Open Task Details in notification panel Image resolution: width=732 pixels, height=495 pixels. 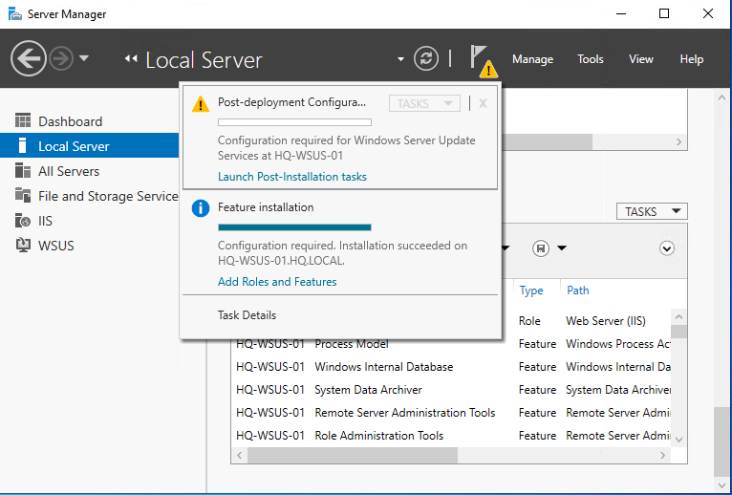tap(247, 315)
